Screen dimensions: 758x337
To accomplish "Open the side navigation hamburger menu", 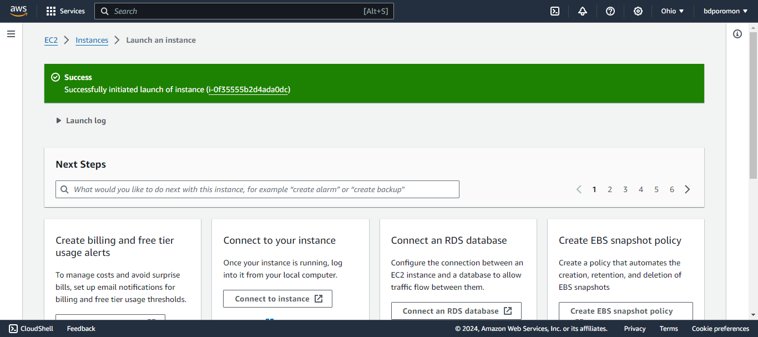I will pos(11,34).
